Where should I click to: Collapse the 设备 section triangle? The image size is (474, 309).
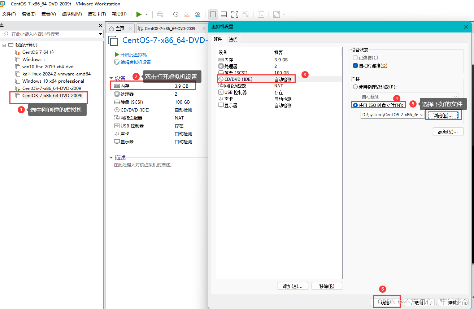[x=111, y=78]
